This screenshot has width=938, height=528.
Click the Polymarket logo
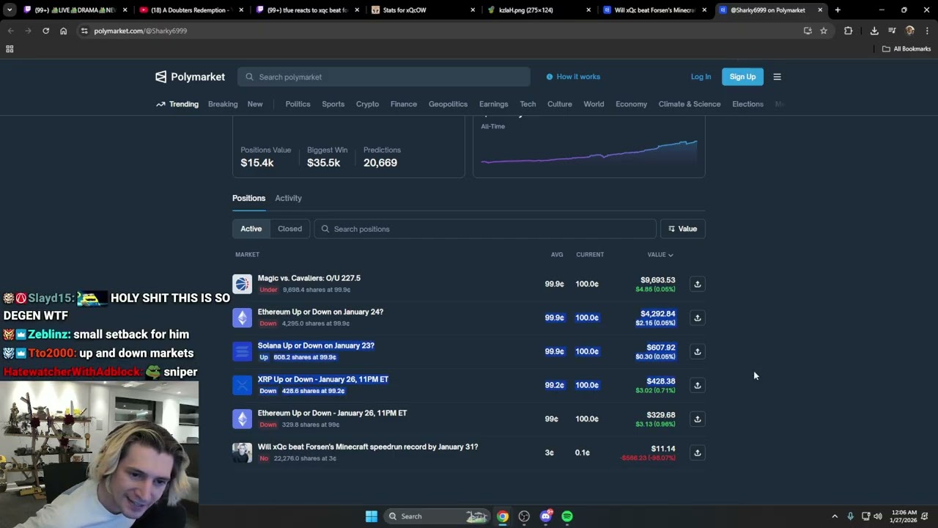point(190,77)
